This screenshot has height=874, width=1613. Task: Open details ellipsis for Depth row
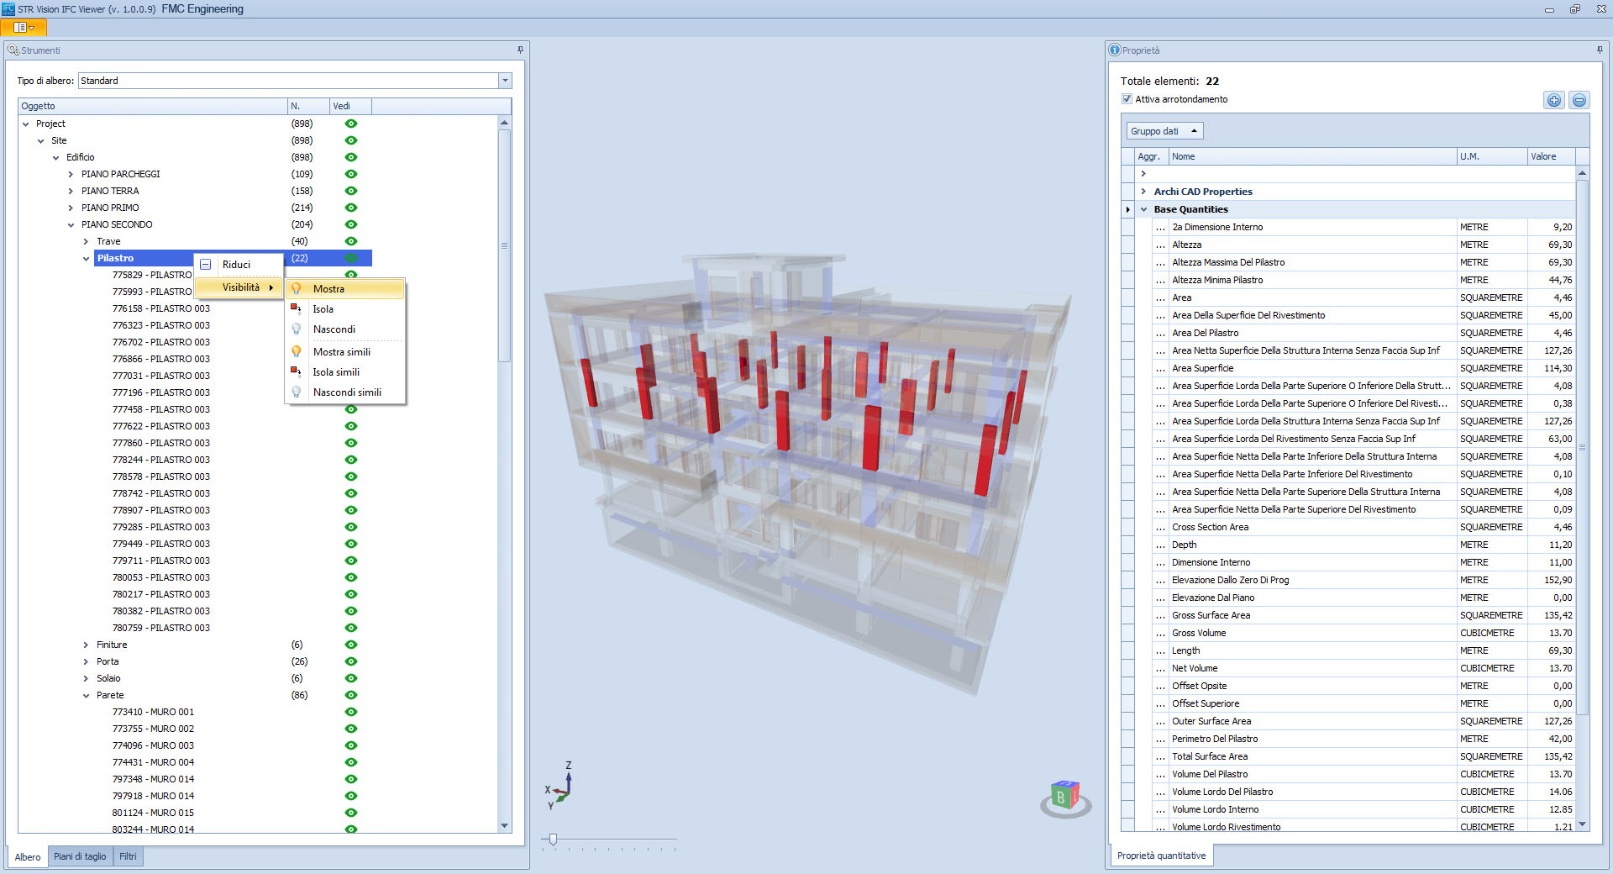click(x=1160, y=545)
